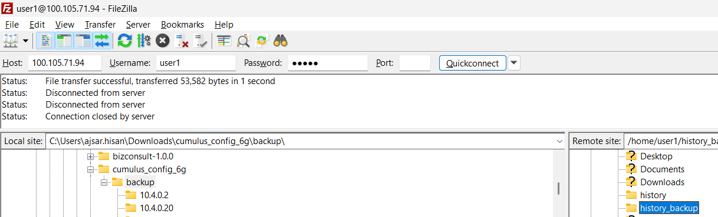Toggle directory comparison
This screenshot has height=217, width=718.
[243, 41]
